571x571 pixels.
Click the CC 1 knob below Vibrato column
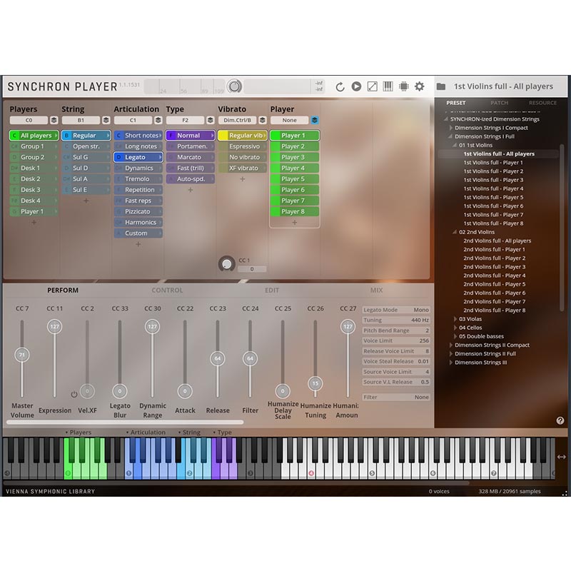tap(226, 263)
